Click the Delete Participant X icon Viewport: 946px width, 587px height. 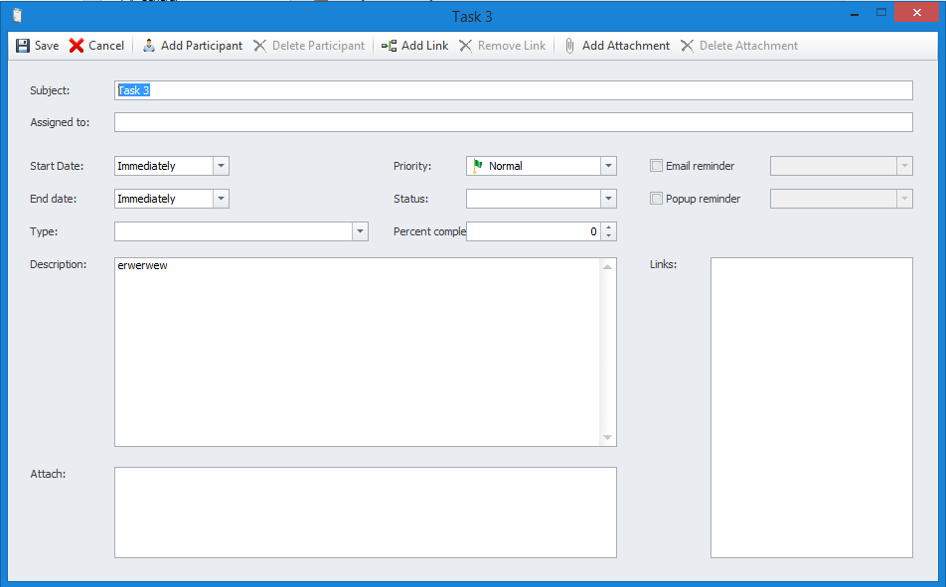click(260, 46)
